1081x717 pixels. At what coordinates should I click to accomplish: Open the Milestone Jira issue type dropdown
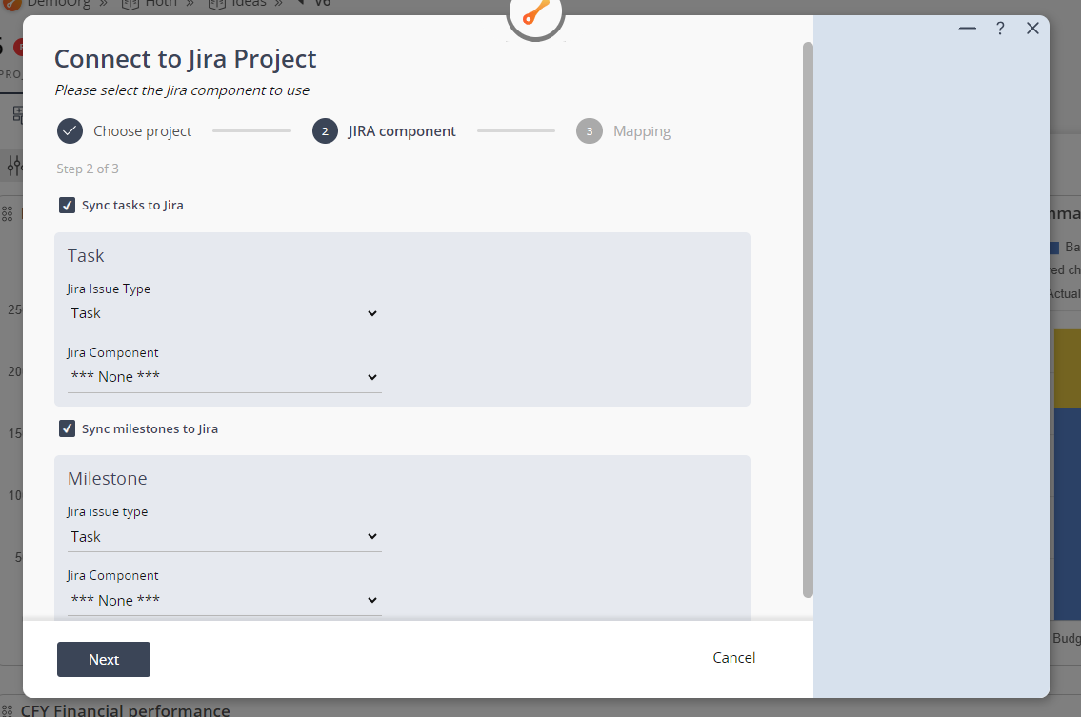224,536
